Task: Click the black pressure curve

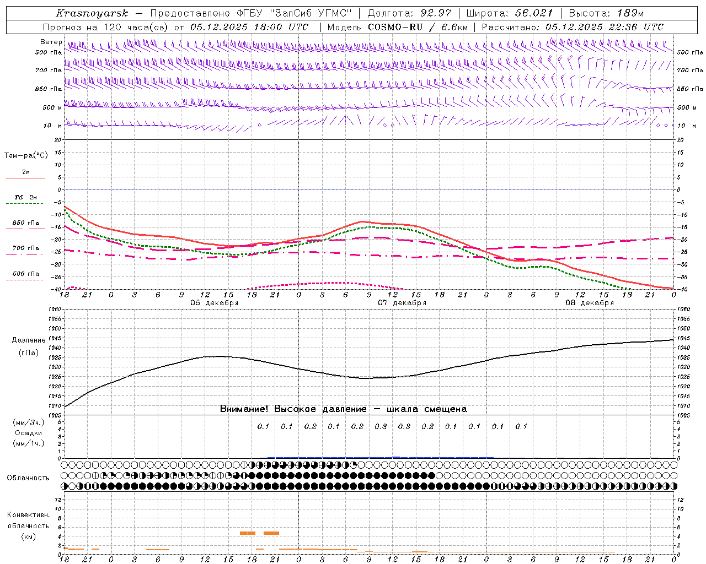Action: (x=369, y=378)
